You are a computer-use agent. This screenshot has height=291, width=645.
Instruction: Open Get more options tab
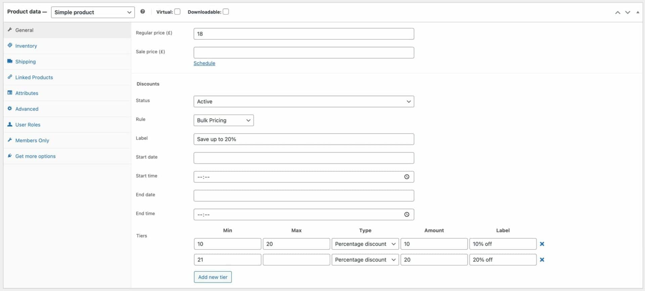[67, 156]
